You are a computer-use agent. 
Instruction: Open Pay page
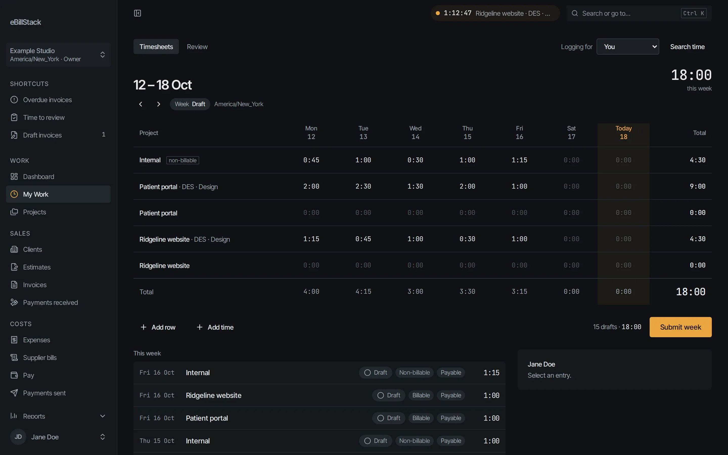click(58, 375)
